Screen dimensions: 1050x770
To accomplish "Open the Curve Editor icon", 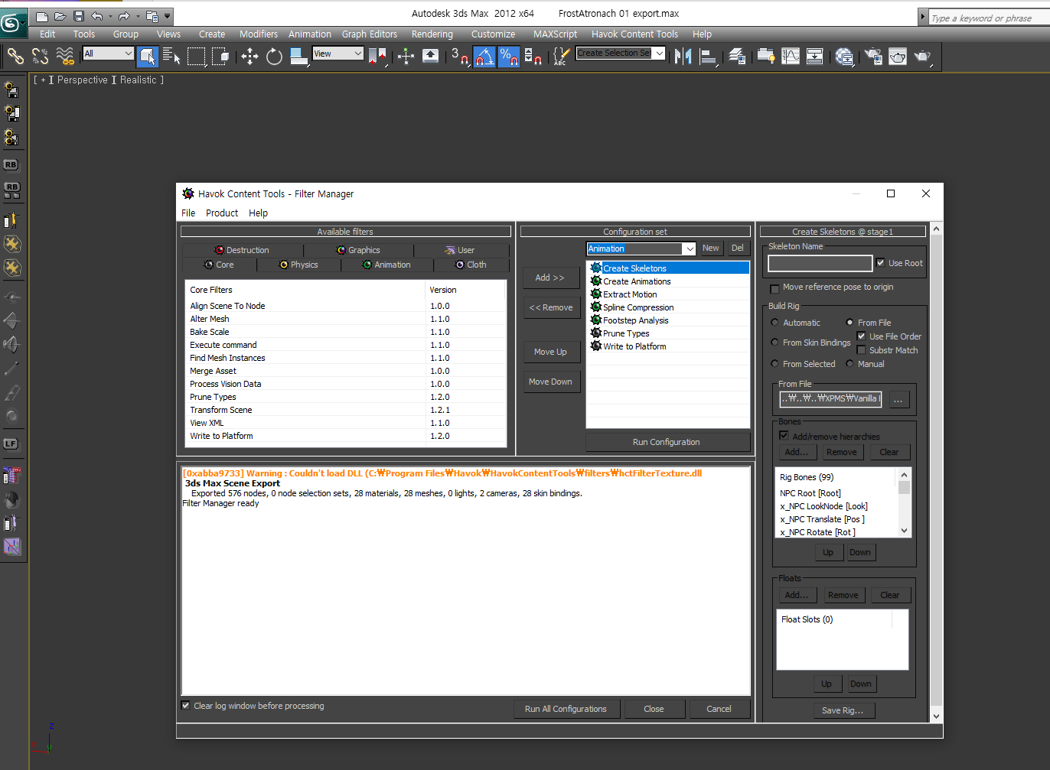I will coord(791,56).
